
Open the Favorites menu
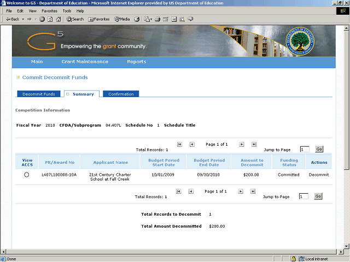(x=50, y=11)
